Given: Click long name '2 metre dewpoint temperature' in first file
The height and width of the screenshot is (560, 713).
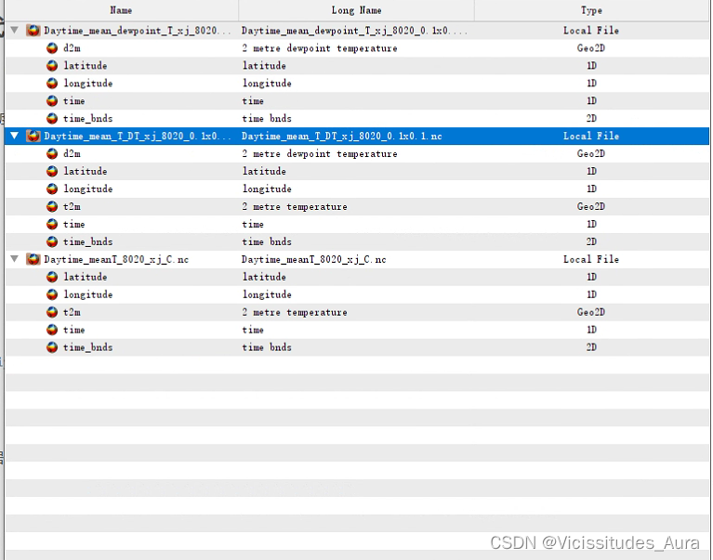Looking at the screenshot, I should point(319,48).
